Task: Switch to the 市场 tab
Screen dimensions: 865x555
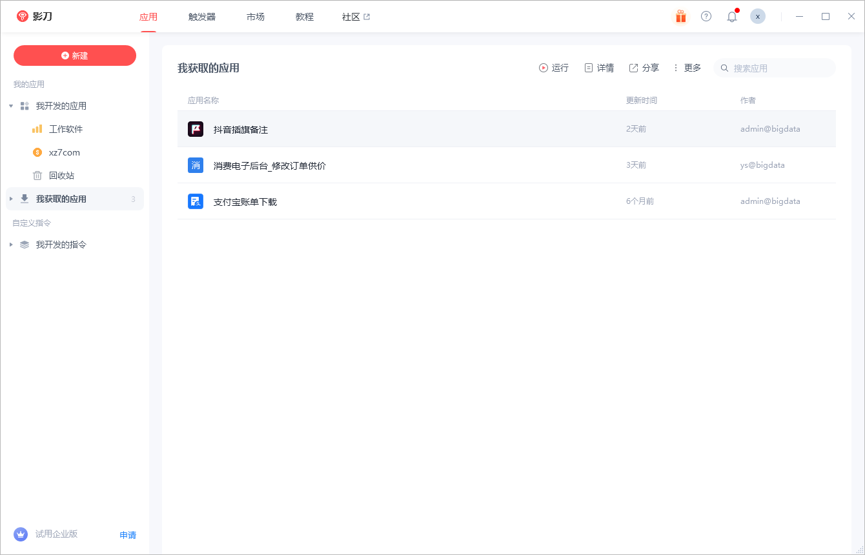Action: pos(256,17)
